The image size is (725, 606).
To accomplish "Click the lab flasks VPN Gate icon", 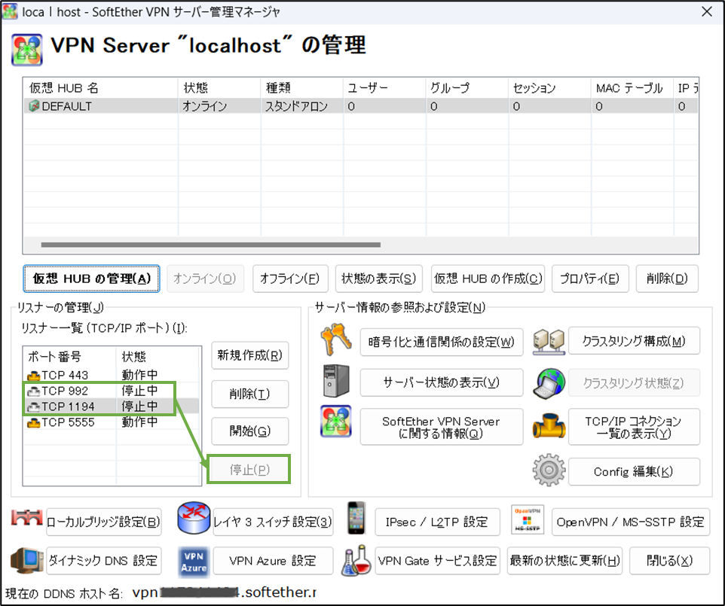I will coord(356,560).
